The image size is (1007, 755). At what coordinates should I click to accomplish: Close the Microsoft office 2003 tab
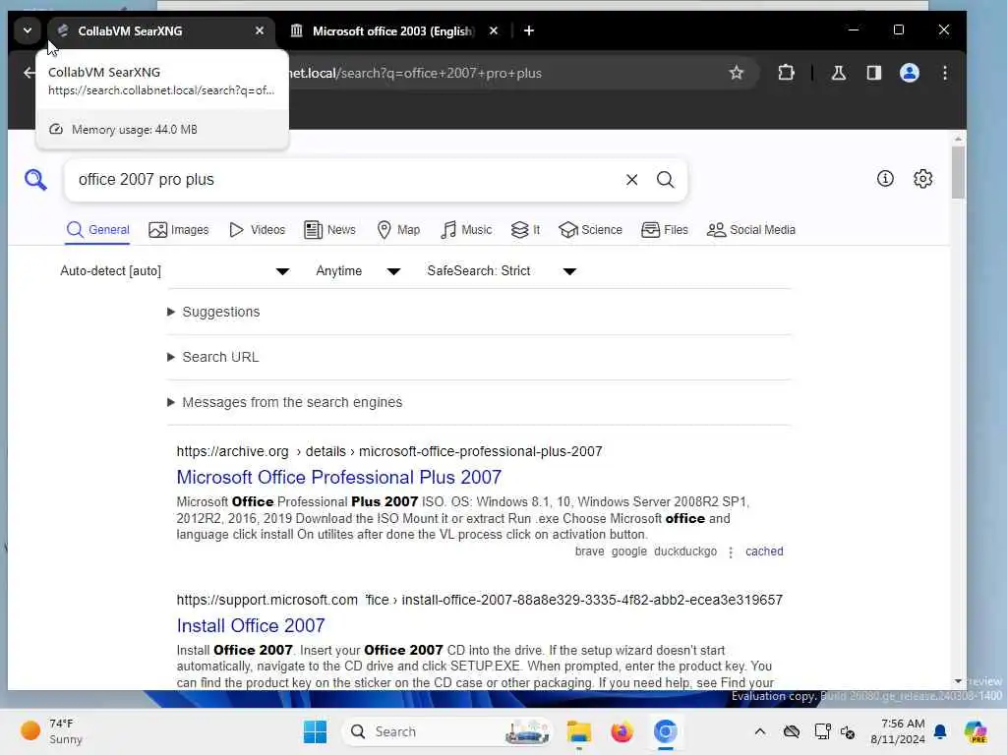[494, 30]
